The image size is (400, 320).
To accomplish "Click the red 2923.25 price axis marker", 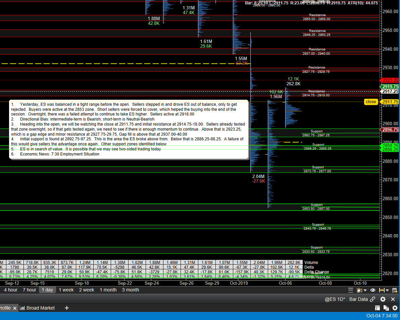I will point(390,80).
